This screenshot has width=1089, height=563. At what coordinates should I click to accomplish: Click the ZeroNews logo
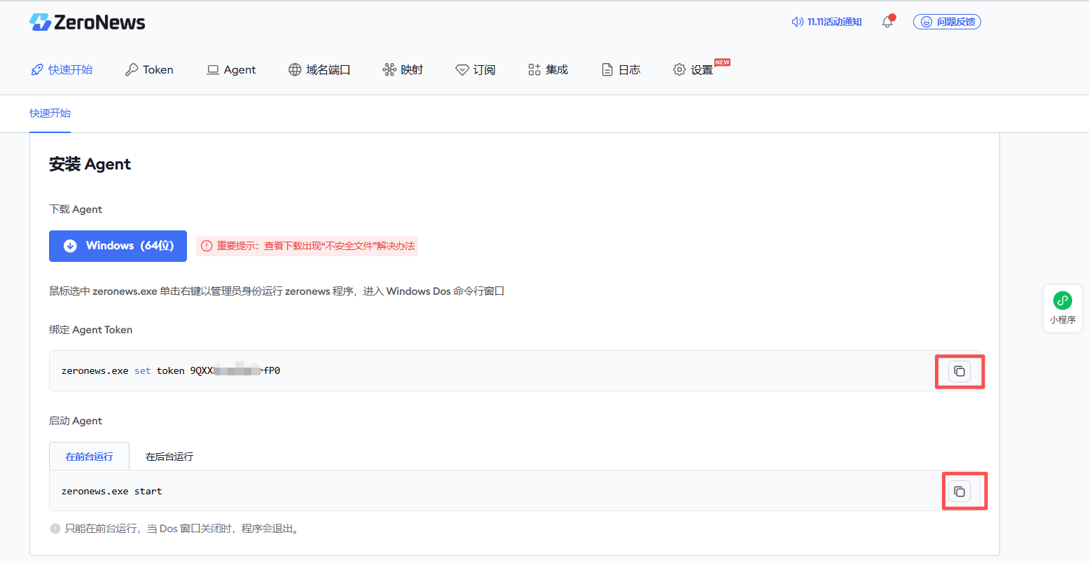tap(88, 22)
